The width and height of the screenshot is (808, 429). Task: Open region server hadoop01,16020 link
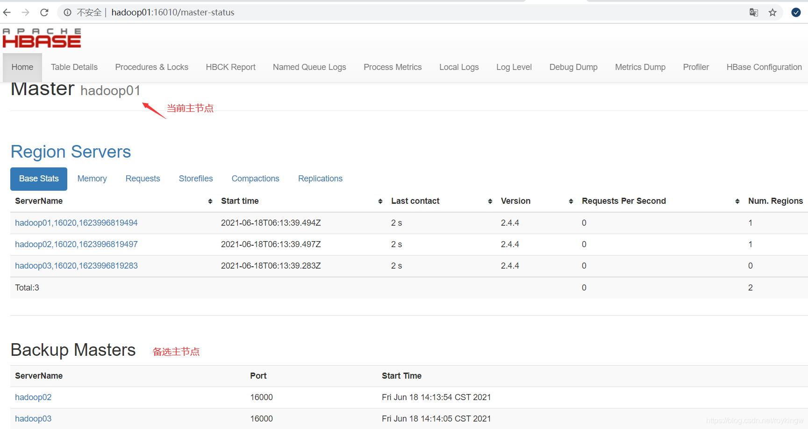pyautogui.click(x=76, y=223)
